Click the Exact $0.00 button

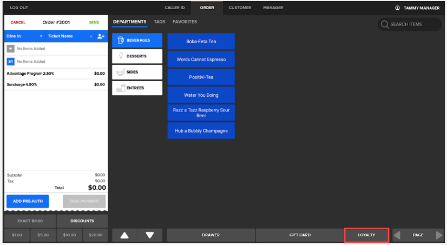click(30, 221)
